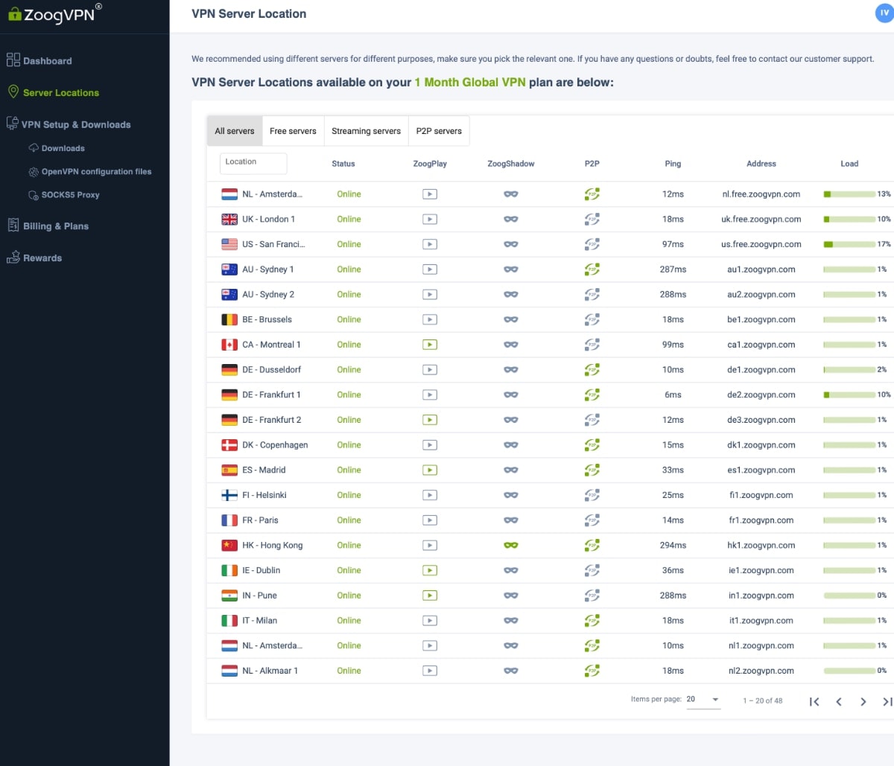Select the address de1.zoogvpn.com
Image resolution: width=894 pixels, height=766 pixels.
[x=761, y=370]
